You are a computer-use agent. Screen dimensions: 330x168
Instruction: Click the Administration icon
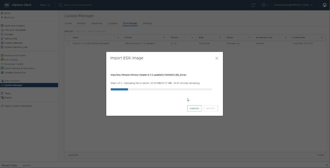pos(2,81)
